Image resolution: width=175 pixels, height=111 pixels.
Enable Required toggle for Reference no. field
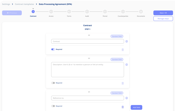pos(53,106)
